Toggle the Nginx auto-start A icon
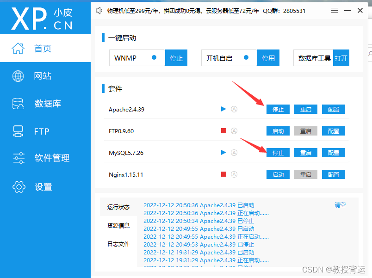The width and height of the screenshot is (372, 278). 234,174
